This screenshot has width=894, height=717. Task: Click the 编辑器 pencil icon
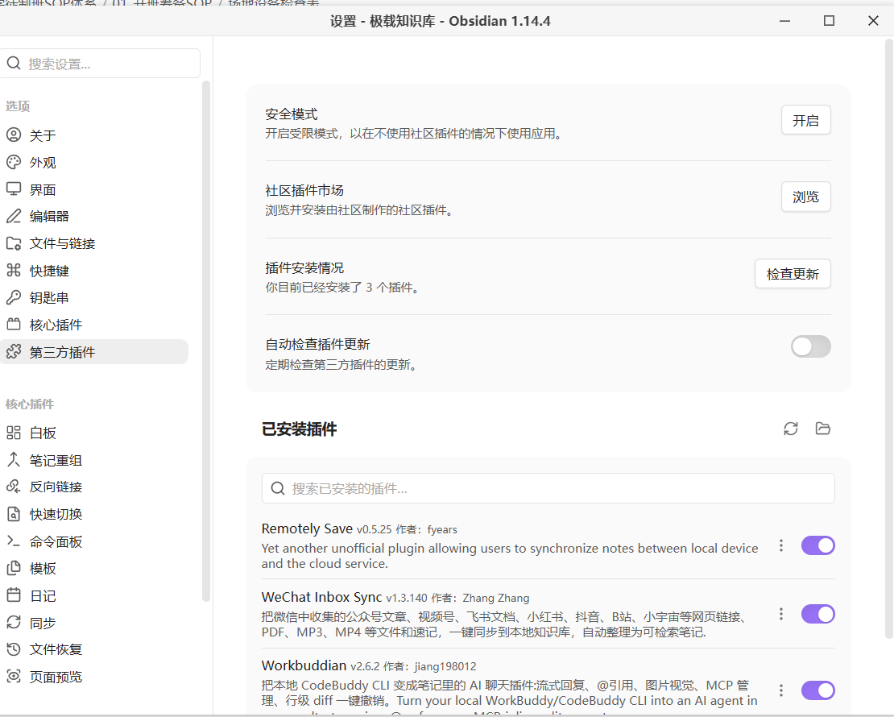(x=14, y=216)
